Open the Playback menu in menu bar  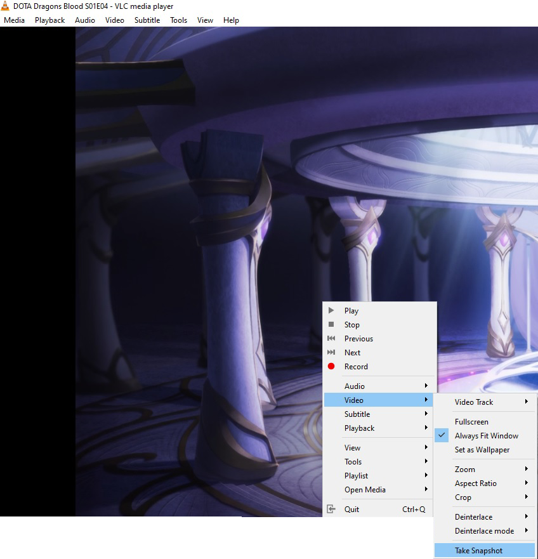(50, 20)
